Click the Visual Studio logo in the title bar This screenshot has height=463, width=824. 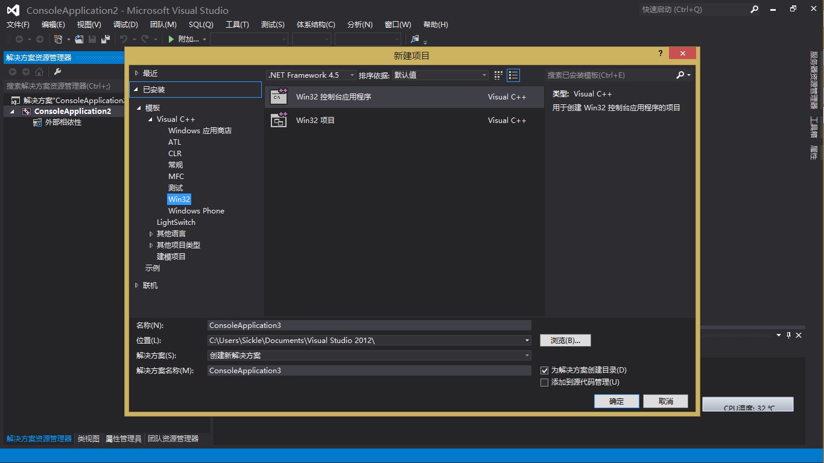click(13, 10)
